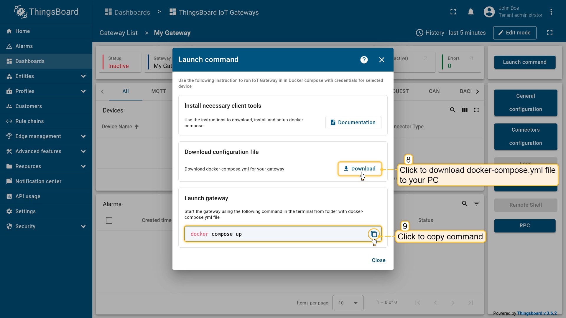This screenshot has height=318, width=566.
Task: Open Settings in the sidebar
Action: (46, 211)
